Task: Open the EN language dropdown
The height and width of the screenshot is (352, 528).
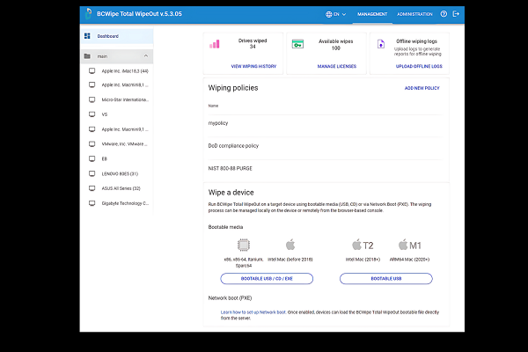Action: [x=335, y=14]
